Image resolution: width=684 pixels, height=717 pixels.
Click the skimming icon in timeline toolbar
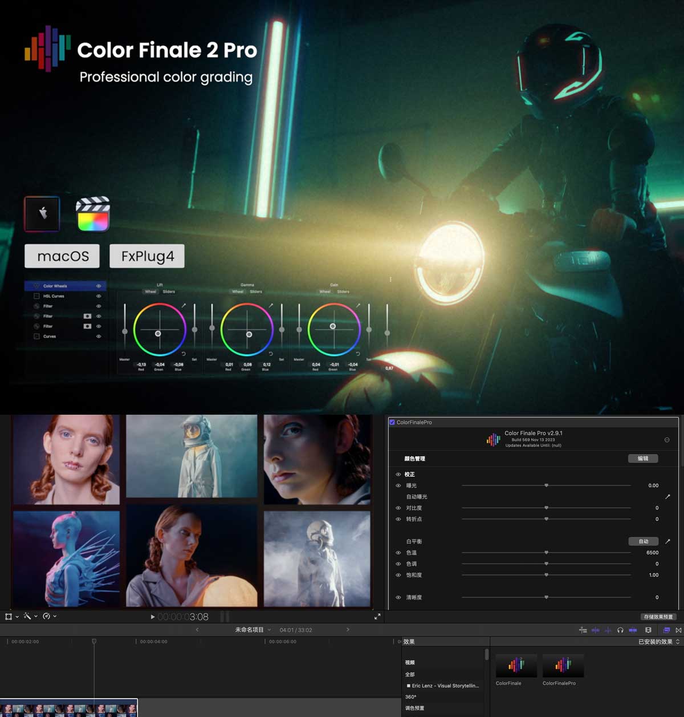point(595,630)
